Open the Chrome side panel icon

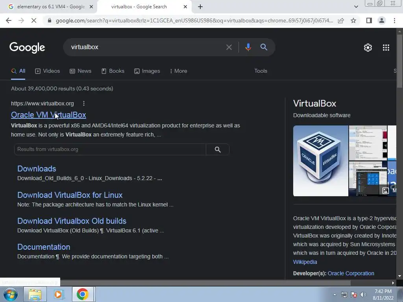tap(369, 20)
